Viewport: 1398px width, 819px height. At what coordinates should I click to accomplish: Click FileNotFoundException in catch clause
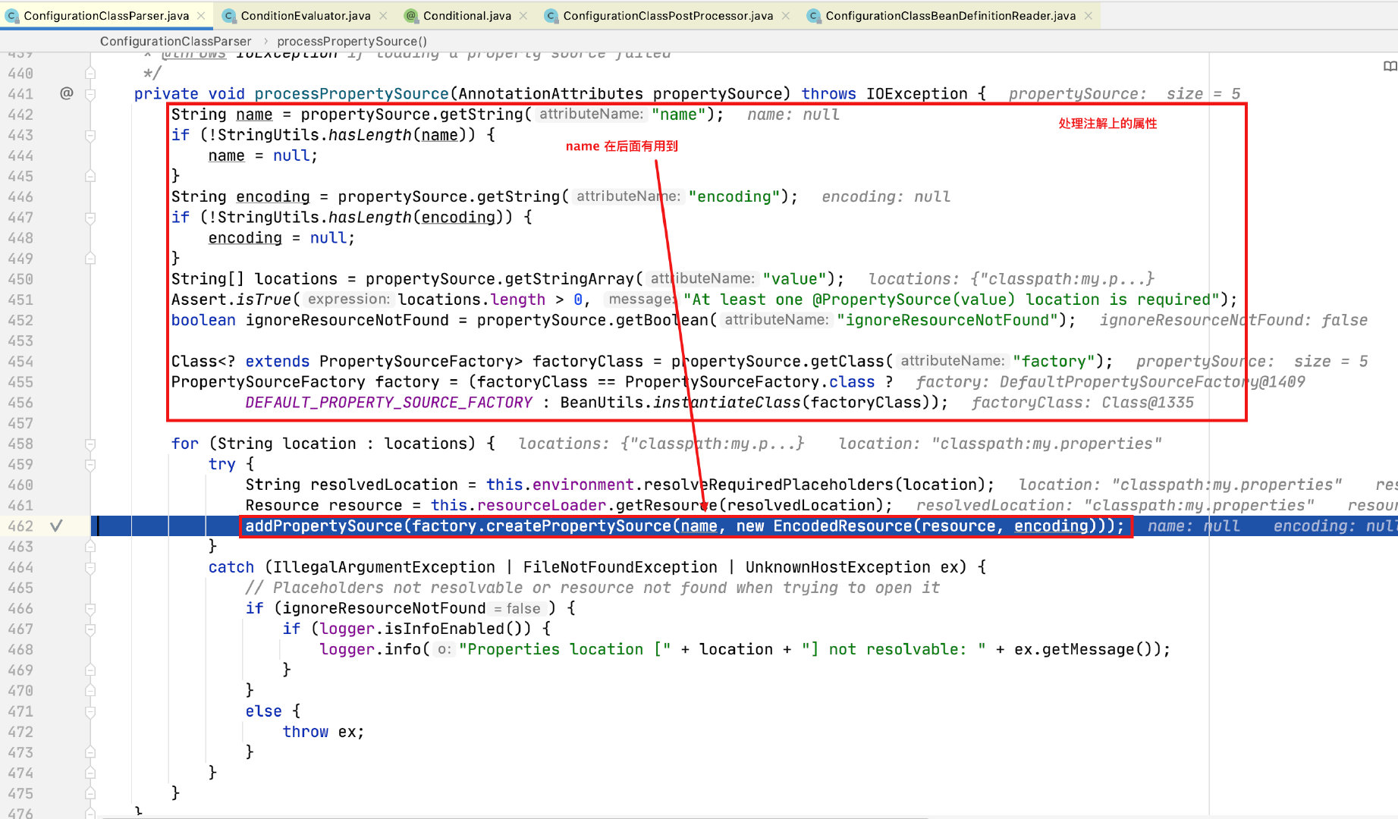620,567
